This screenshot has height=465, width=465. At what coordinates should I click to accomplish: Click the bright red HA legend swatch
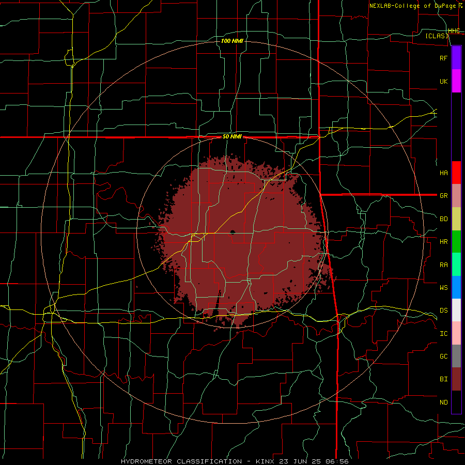456,173
